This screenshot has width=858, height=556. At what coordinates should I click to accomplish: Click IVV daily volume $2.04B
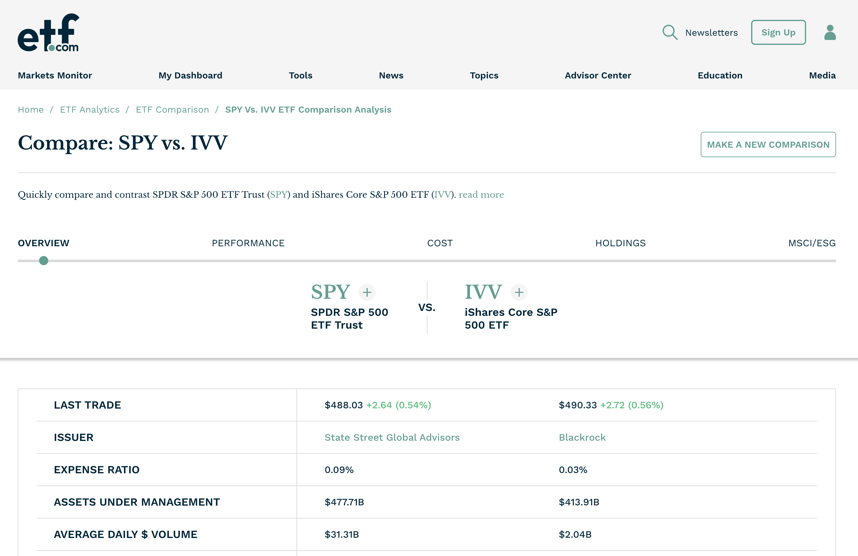[x=575, y=534]
